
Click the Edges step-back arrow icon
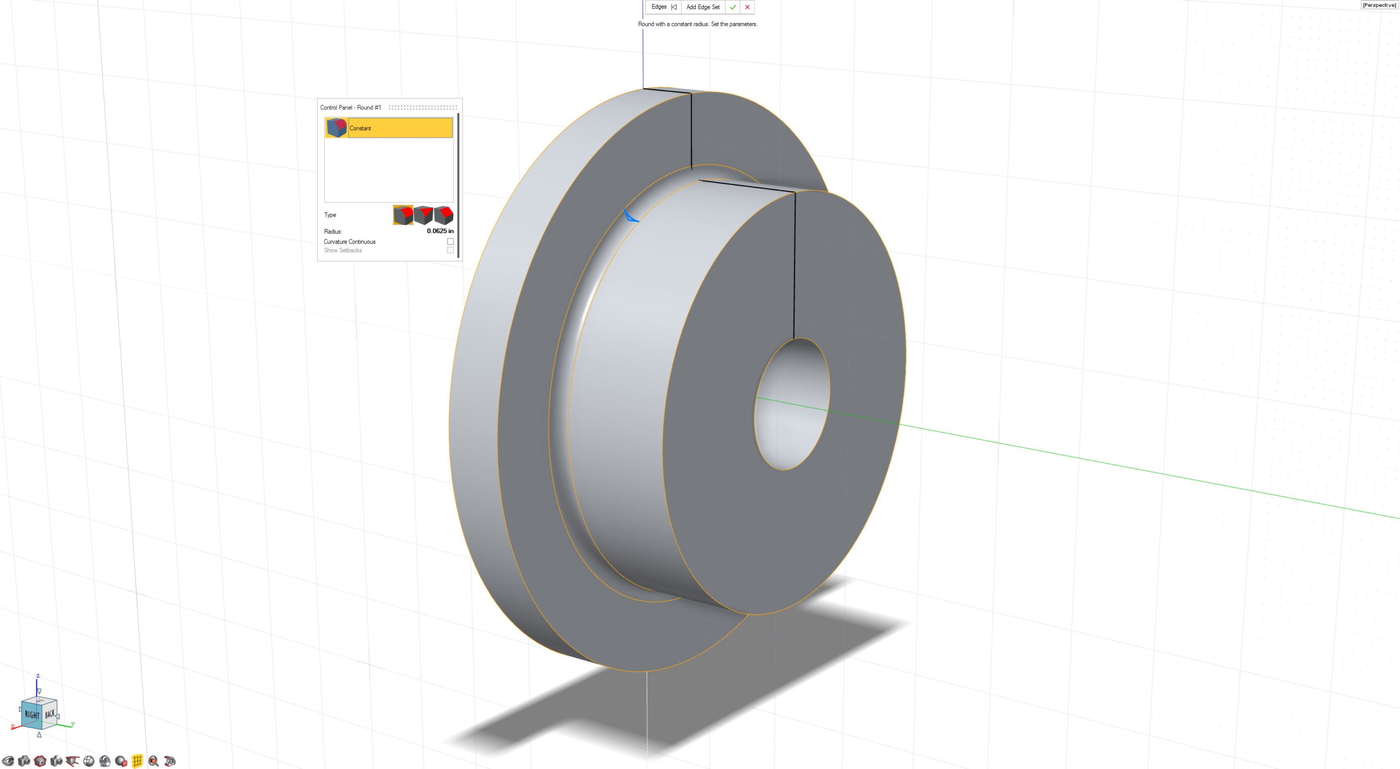[674, 7]
